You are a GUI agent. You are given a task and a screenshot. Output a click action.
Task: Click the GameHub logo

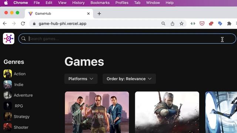pos(9,38)
